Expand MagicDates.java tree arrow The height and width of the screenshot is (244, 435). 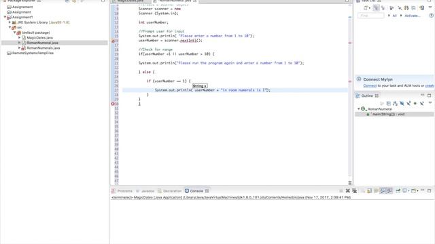[20, 38]
